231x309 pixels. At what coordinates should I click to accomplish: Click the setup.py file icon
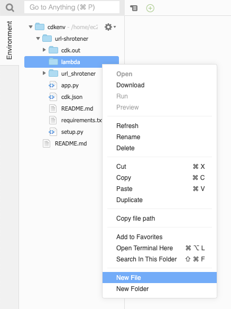(53, 132)
